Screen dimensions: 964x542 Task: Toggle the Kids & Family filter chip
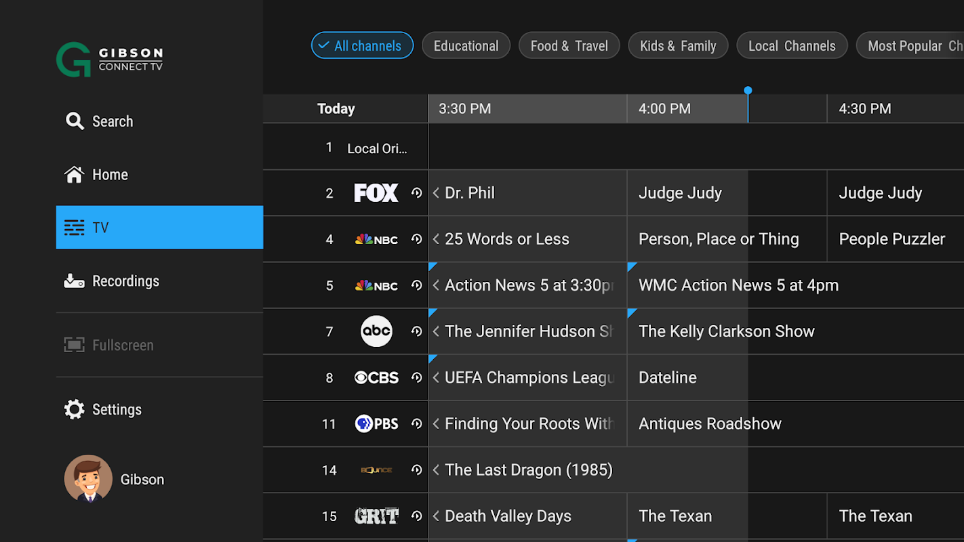tap(678, 45)
